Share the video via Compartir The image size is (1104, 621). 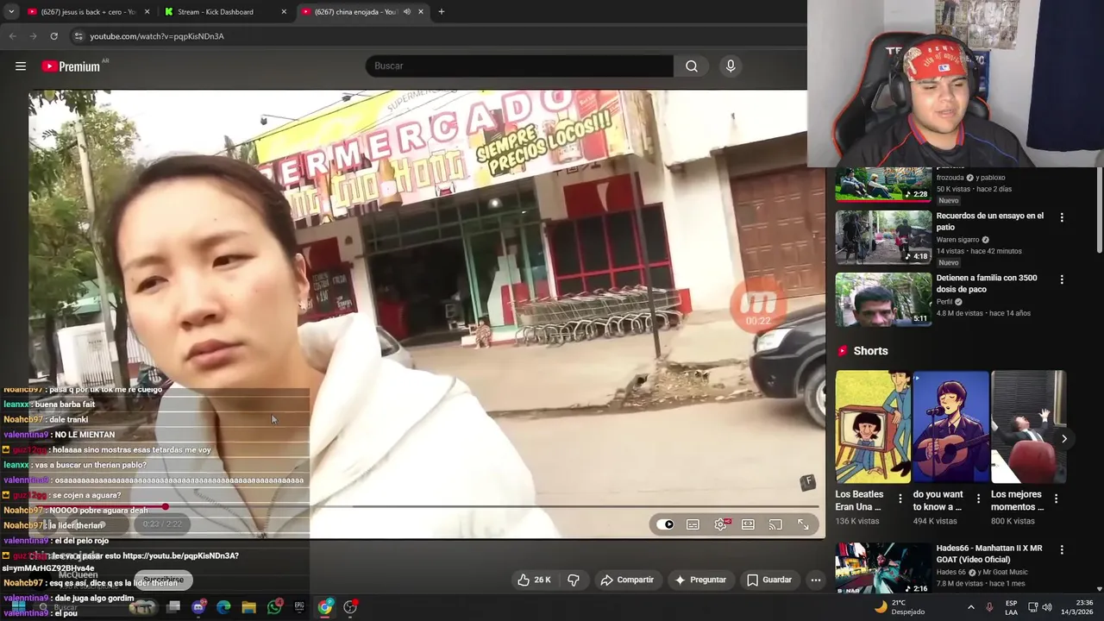pos(627,580)
